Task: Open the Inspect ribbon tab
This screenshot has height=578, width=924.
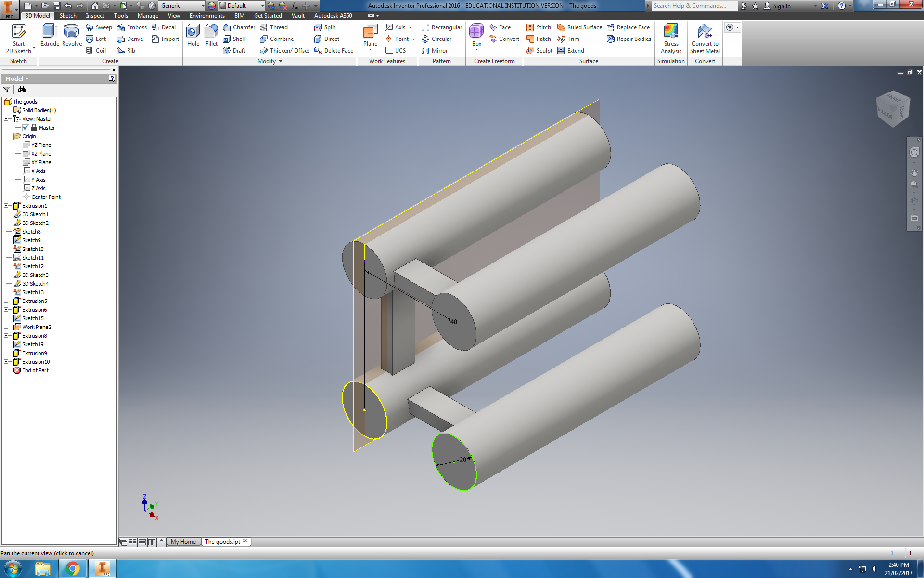Action: point(95,16)
